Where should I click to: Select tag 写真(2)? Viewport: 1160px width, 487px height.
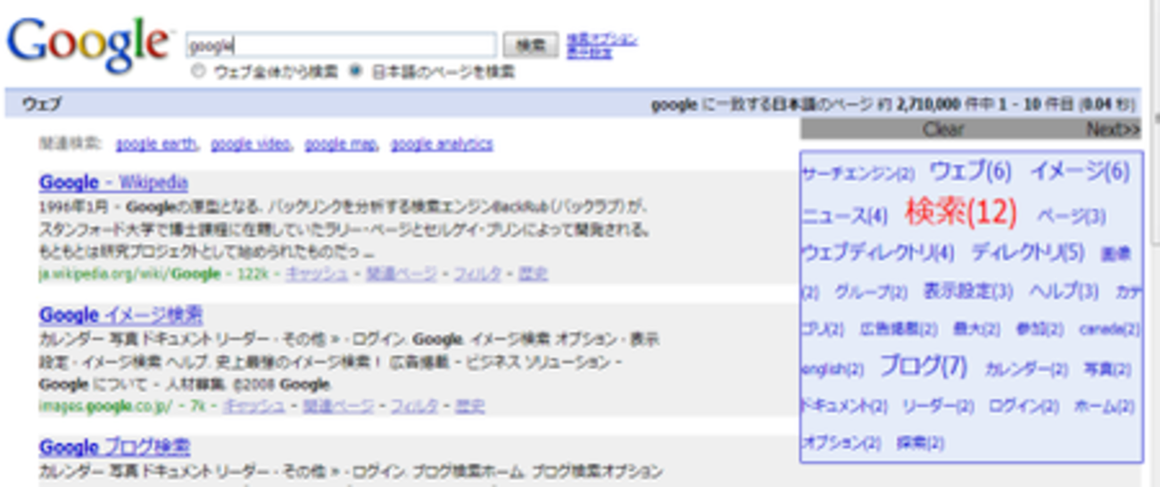pyautogui.click(x=1107, y=368)
